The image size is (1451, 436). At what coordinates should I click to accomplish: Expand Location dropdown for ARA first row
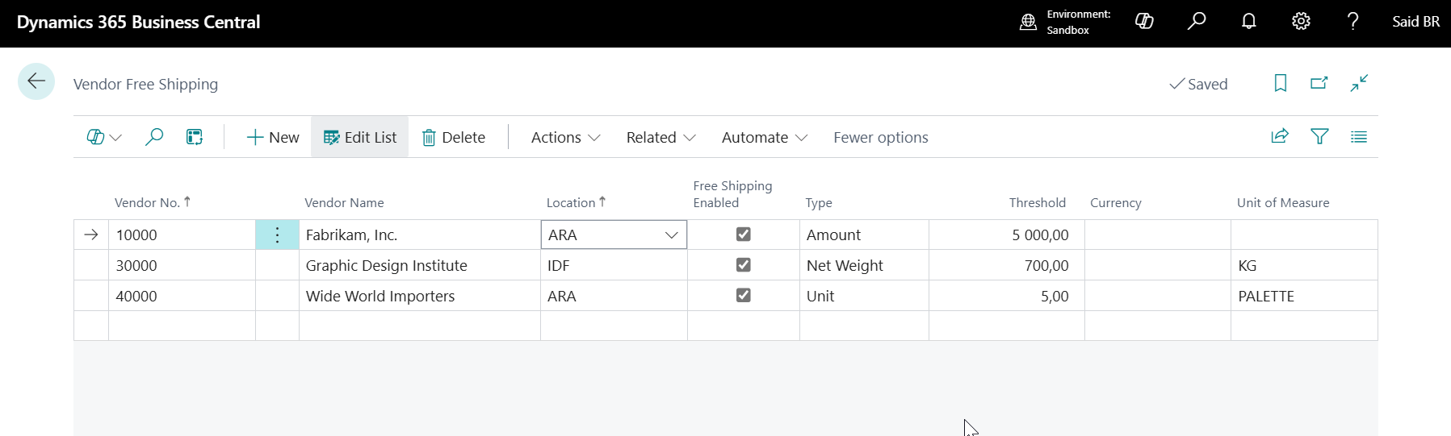point(671,235)
